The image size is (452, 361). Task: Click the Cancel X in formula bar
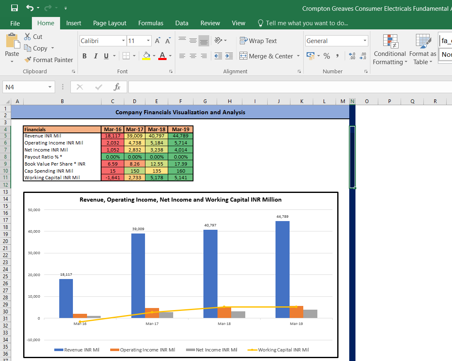pos(80,87)
